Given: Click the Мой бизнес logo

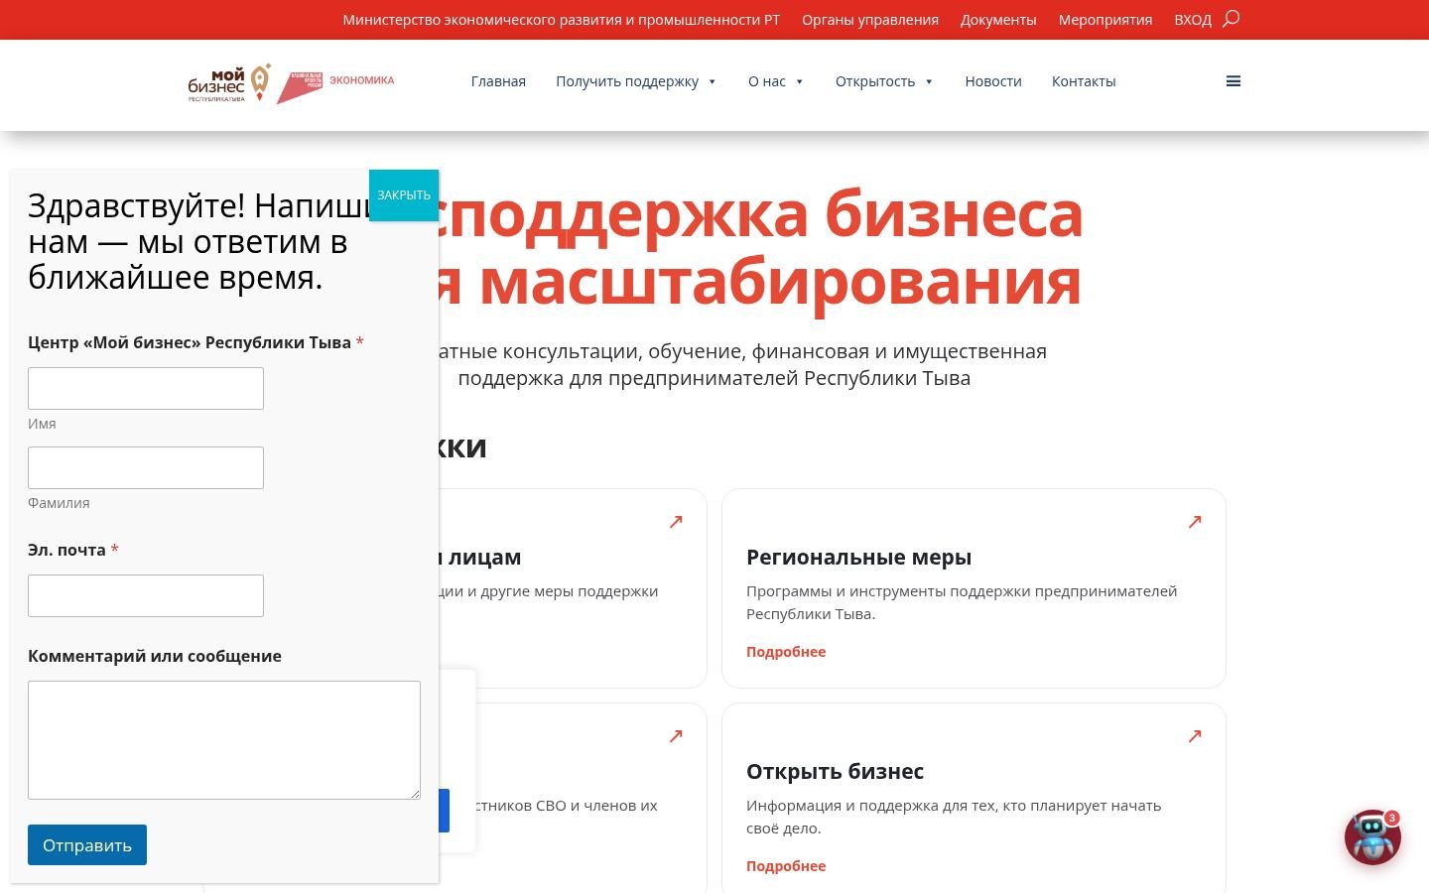Looking at the screenshot, I should pyautogui.click(x=230, y=83).
